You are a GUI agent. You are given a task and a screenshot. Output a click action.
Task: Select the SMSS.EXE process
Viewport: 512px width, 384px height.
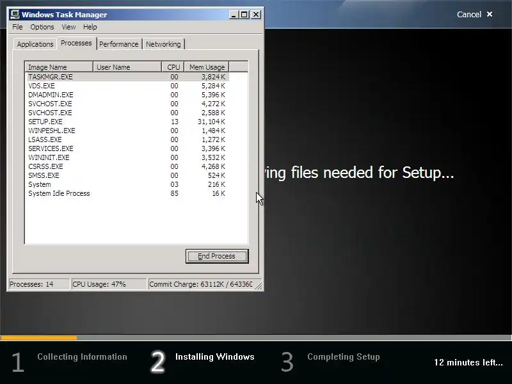[127, 175]
